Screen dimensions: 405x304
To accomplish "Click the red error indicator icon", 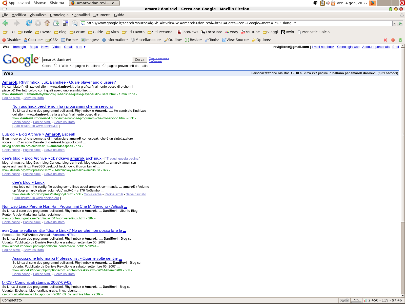I will (393, 40).
